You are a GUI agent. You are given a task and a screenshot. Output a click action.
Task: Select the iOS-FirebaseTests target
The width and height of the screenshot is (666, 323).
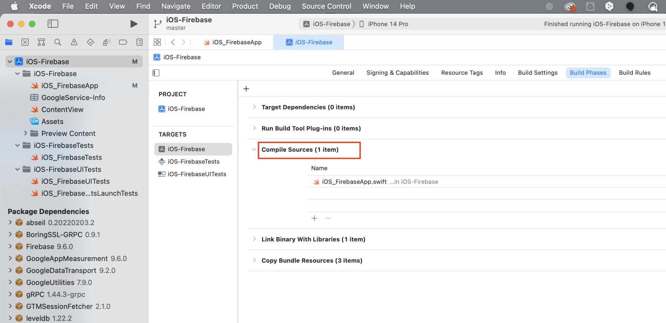193,162
